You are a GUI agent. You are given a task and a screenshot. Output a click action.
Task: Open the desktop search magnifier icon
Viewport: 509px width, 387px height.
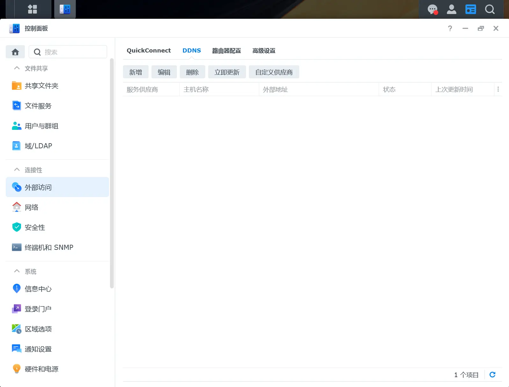click(490, 9)
